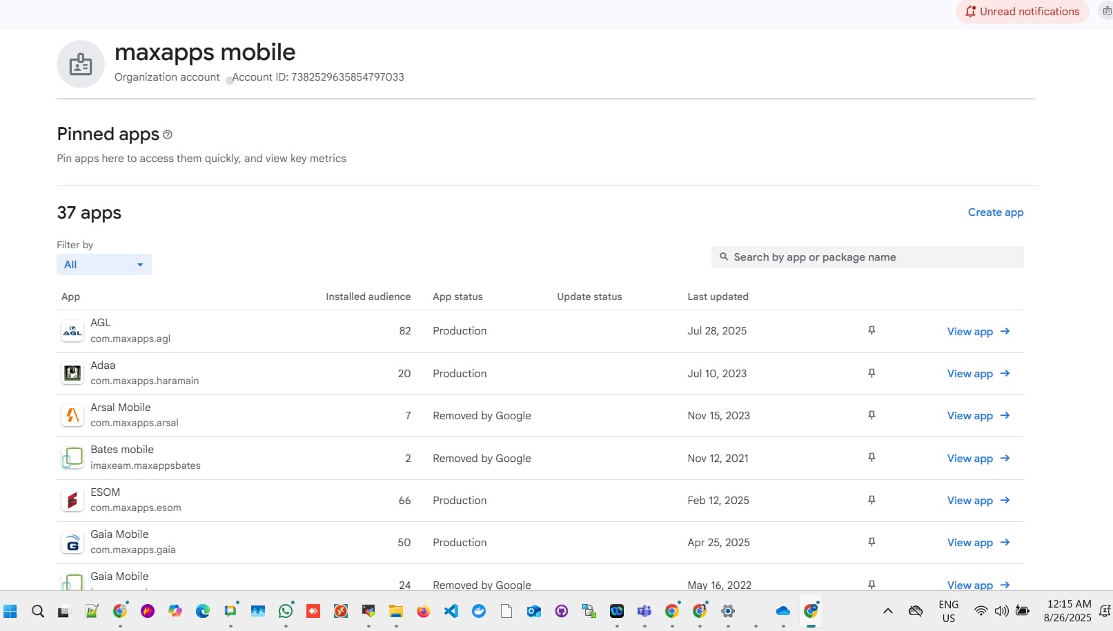The height and width of the screenshot is (631, 1113).
Task: Toggle pin for ESOM app
Action: tap(871, 500)
